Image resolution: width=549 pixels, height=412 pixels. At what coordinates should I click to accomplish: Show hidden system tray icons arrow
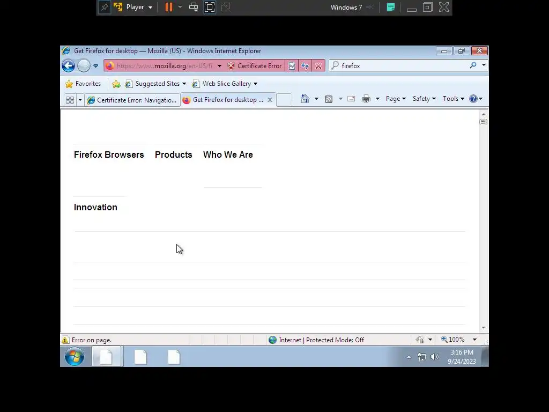point(409,357)
